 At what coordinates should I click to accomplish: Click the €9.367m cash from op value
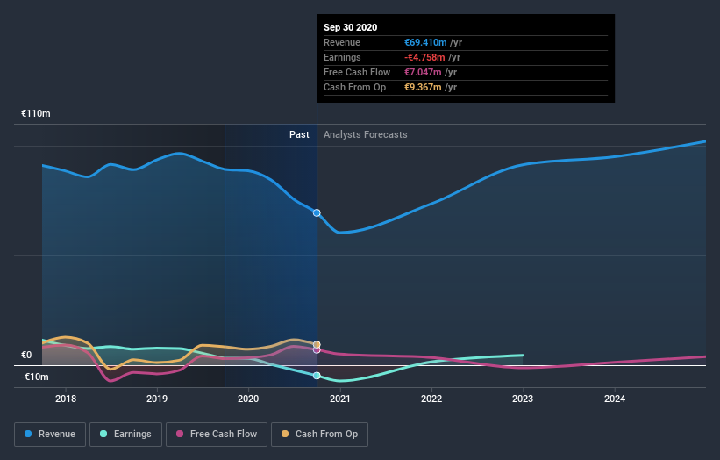tap(423, 87)
